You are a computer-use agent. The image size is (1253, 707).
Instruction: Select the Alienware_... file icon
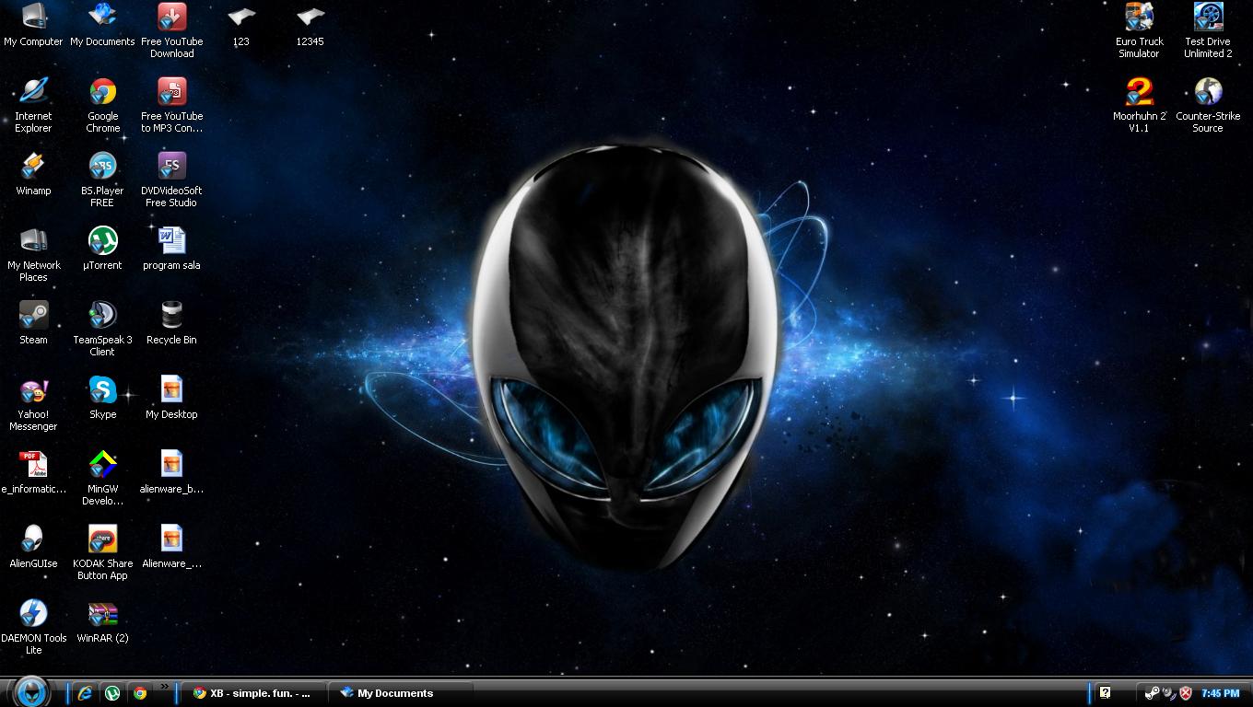[171, 547]
